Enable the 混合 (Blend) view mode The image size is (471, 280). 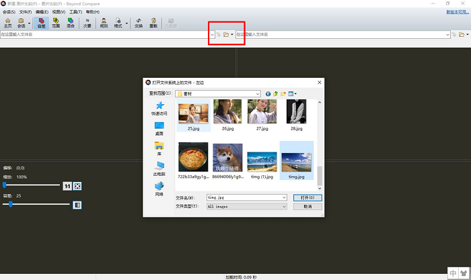pyautogui.click(x=70, y=23)
